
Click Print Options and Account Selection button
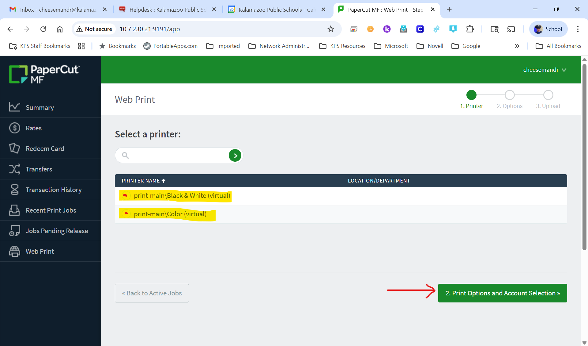pyautogui.click(x=502, y=293)
